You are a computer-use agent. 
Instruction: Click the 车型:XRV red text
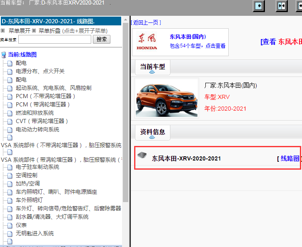coord(217,97)
